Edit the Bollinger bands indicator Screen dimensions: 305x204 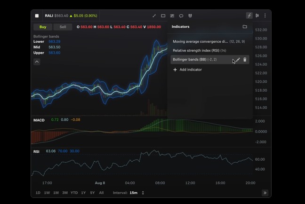(238, 60)
